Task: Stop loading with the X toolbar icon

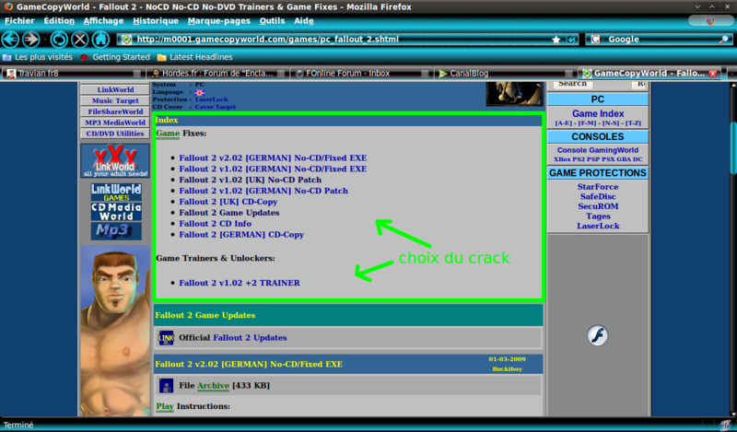Action: click(x=80, y=39)
